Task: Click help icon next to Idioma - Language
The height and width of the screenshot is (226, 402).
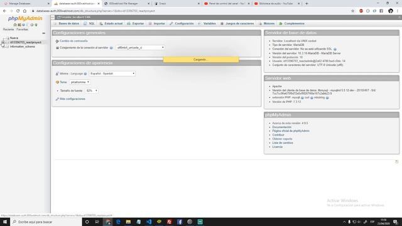Action: tap(85, 74)
